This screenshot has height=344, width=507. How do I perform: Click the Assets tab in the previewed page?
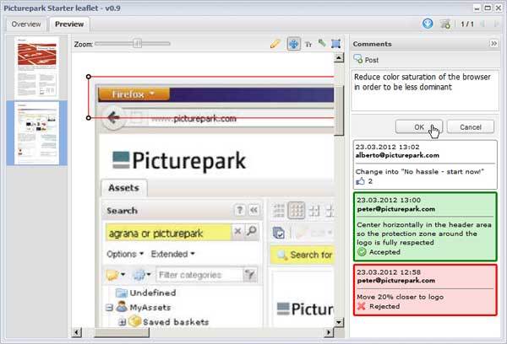(x=124, y=188)
